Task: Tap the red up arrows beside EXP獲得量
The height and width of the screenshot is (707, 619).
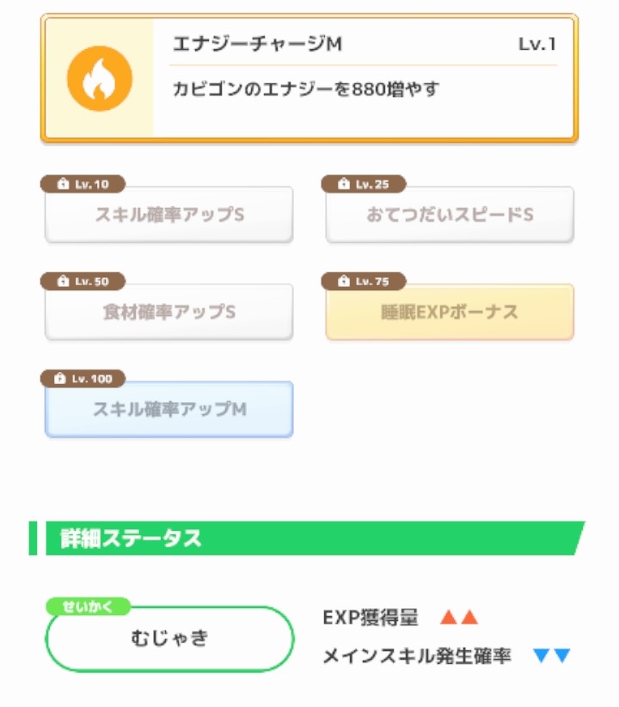Action: tap(458, 618)
